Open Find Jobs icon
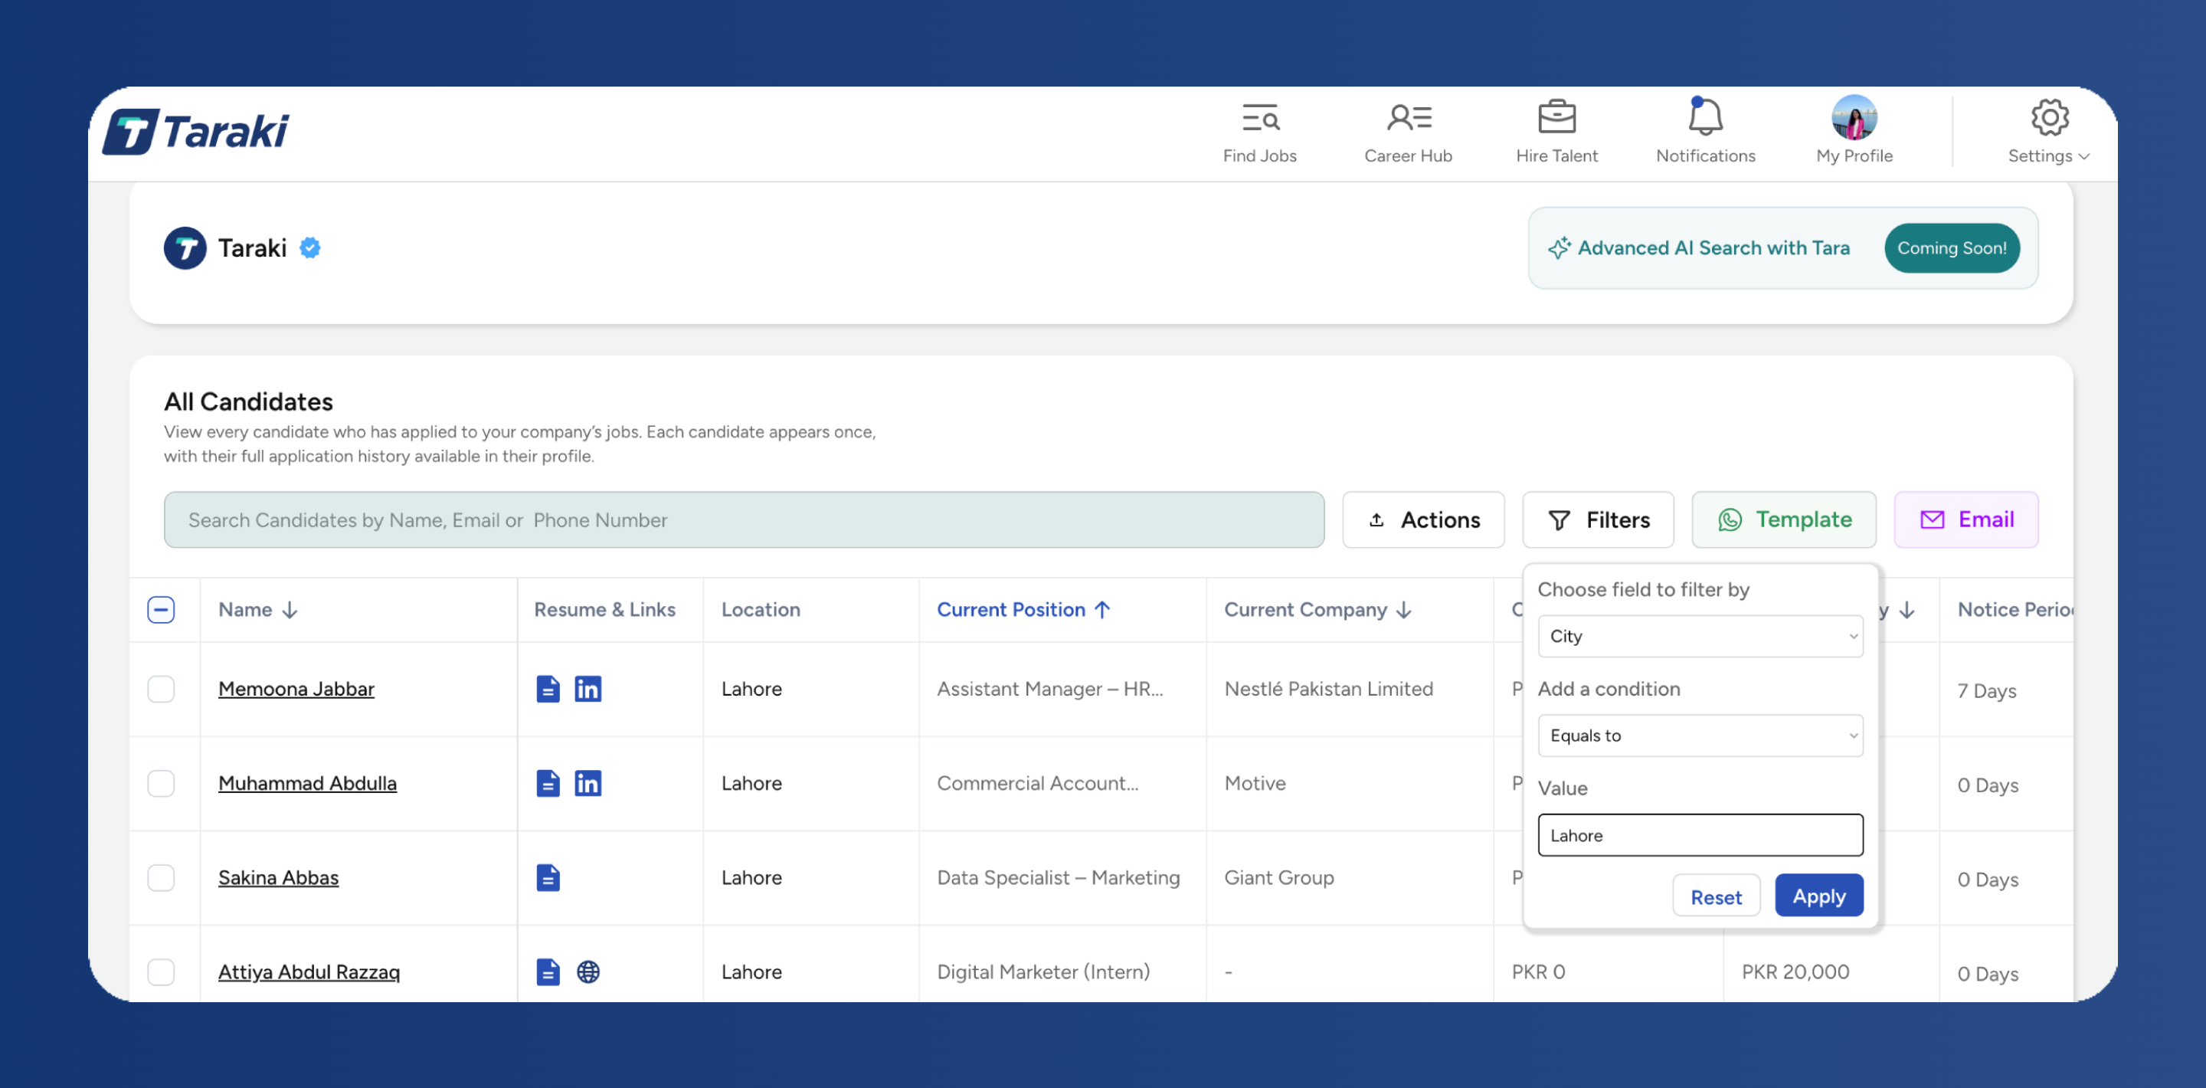Screen dimensions: 2206x1088 coord(1260,117)
